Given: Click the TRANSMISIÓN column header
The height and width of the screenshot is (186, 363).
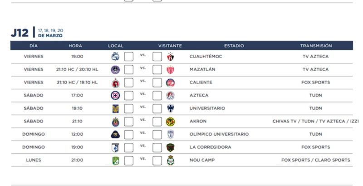Looking at the screenshot, I should (x=316, y=46).
